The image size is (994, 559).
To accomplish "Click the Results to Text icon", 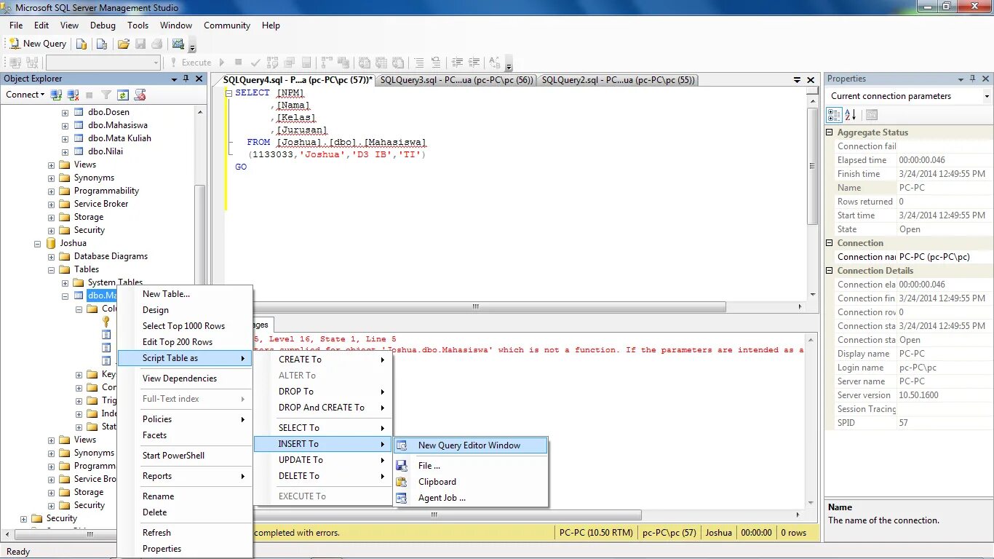I will coord(365,63).
